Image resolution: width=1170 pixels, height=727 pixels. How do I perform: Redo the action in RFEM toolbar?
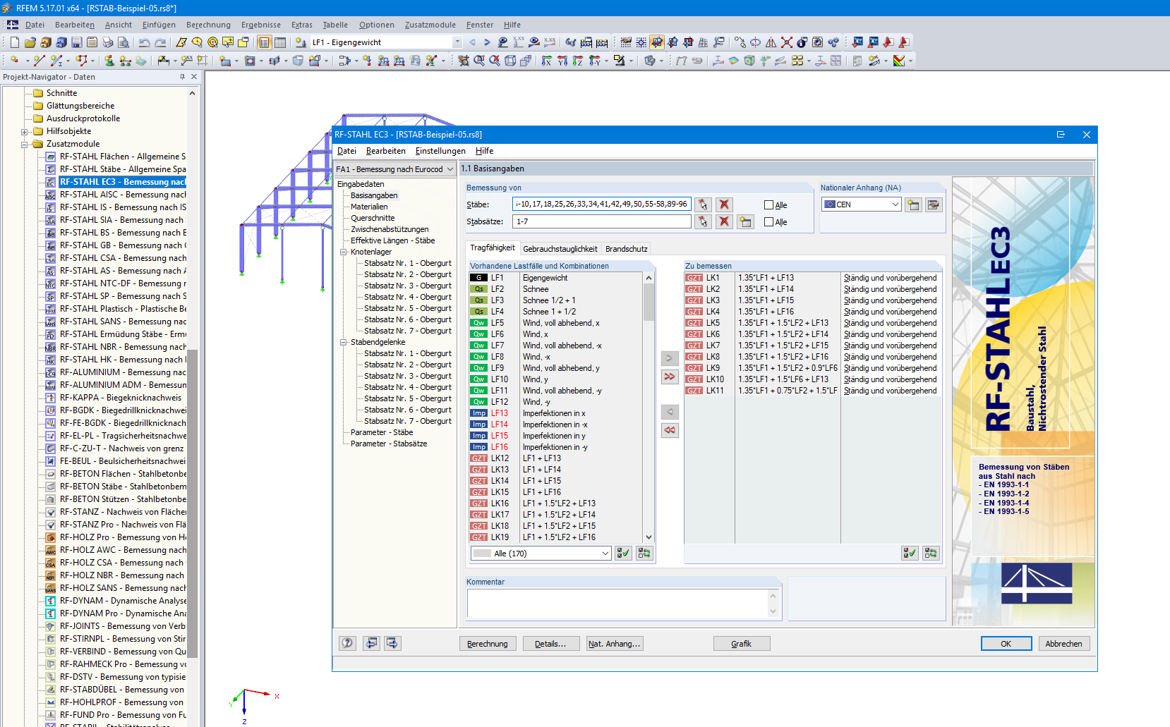click(x=160, y=42)
